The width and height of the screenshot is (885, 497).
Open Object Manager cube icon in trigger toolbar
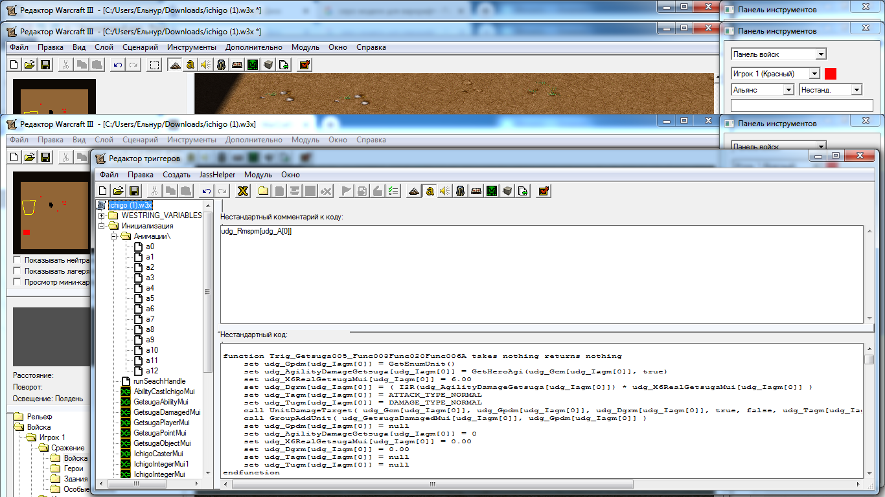507,191
